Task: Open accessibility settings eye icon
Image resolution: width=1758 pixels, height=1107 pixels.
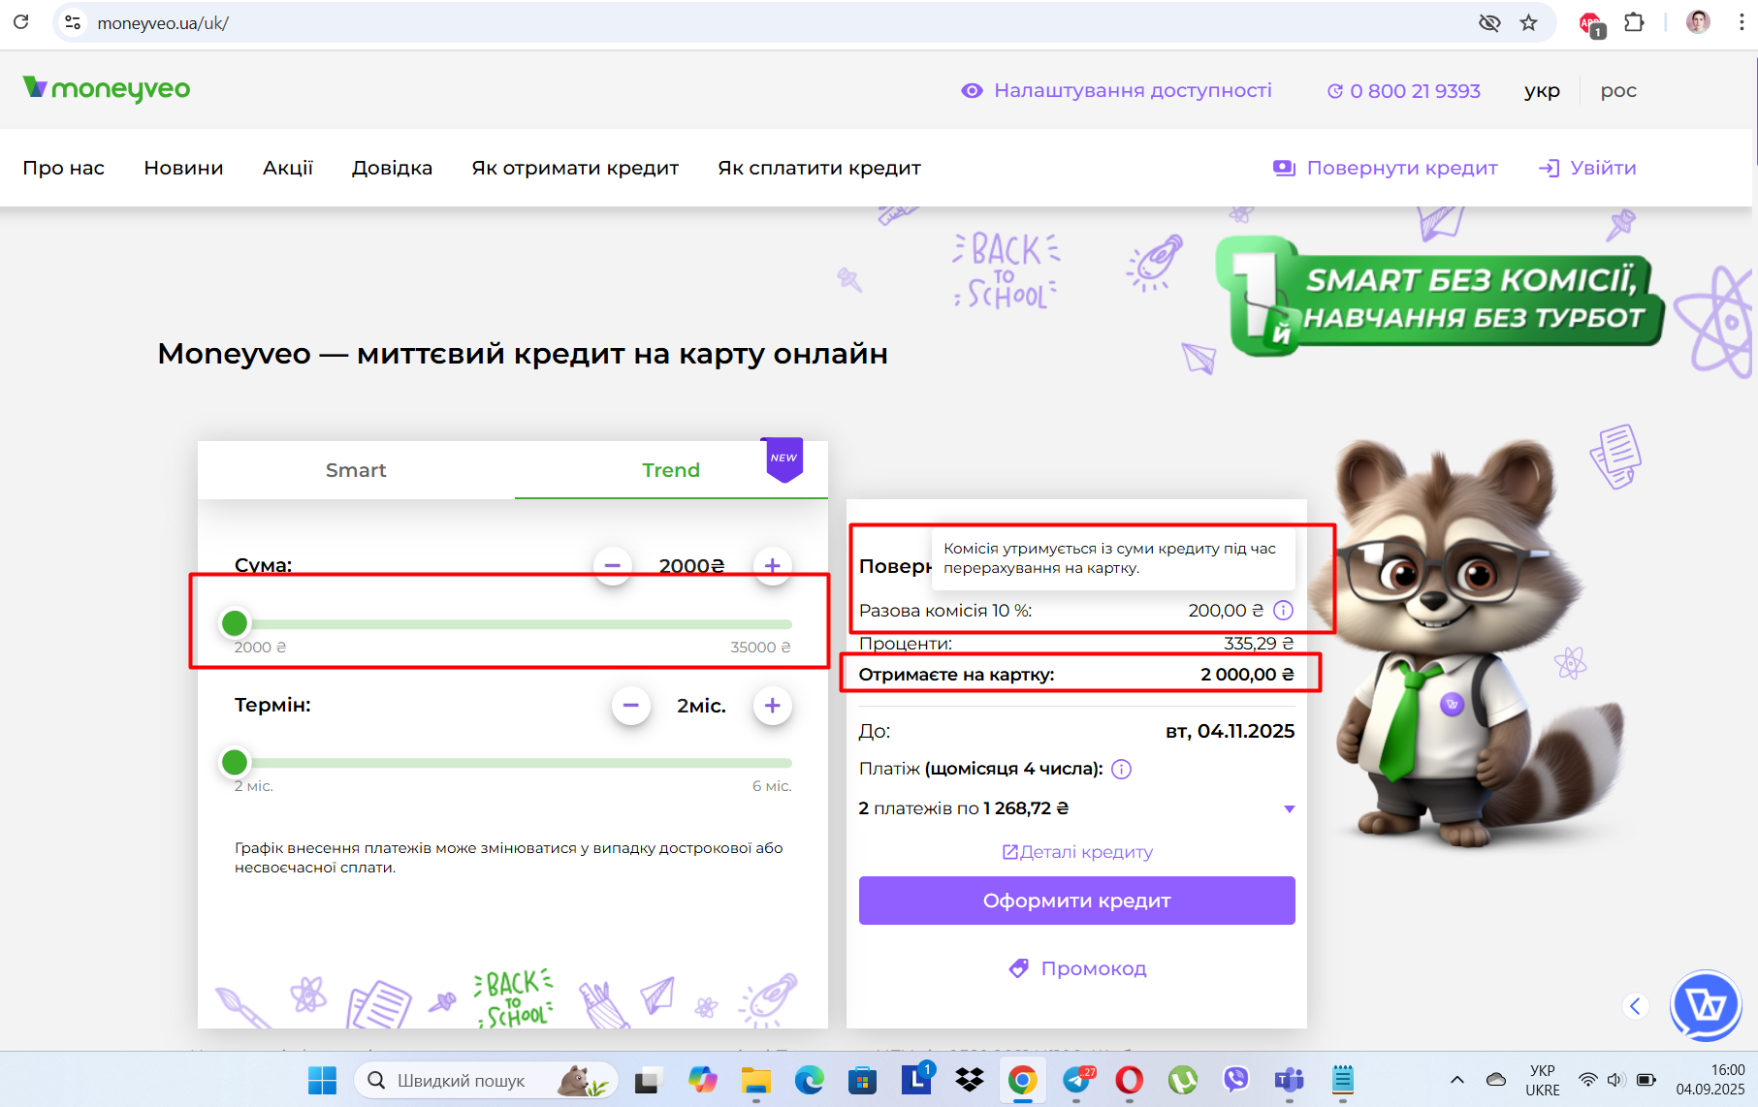Action: coord(972,90)
